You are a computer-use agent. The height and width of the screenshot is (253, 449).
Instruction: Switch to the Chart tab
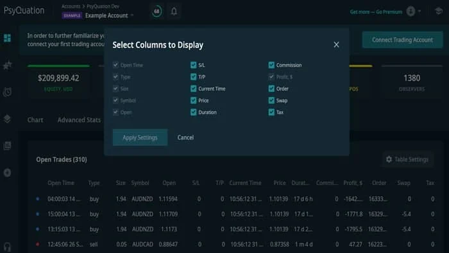tap(35, 120)
